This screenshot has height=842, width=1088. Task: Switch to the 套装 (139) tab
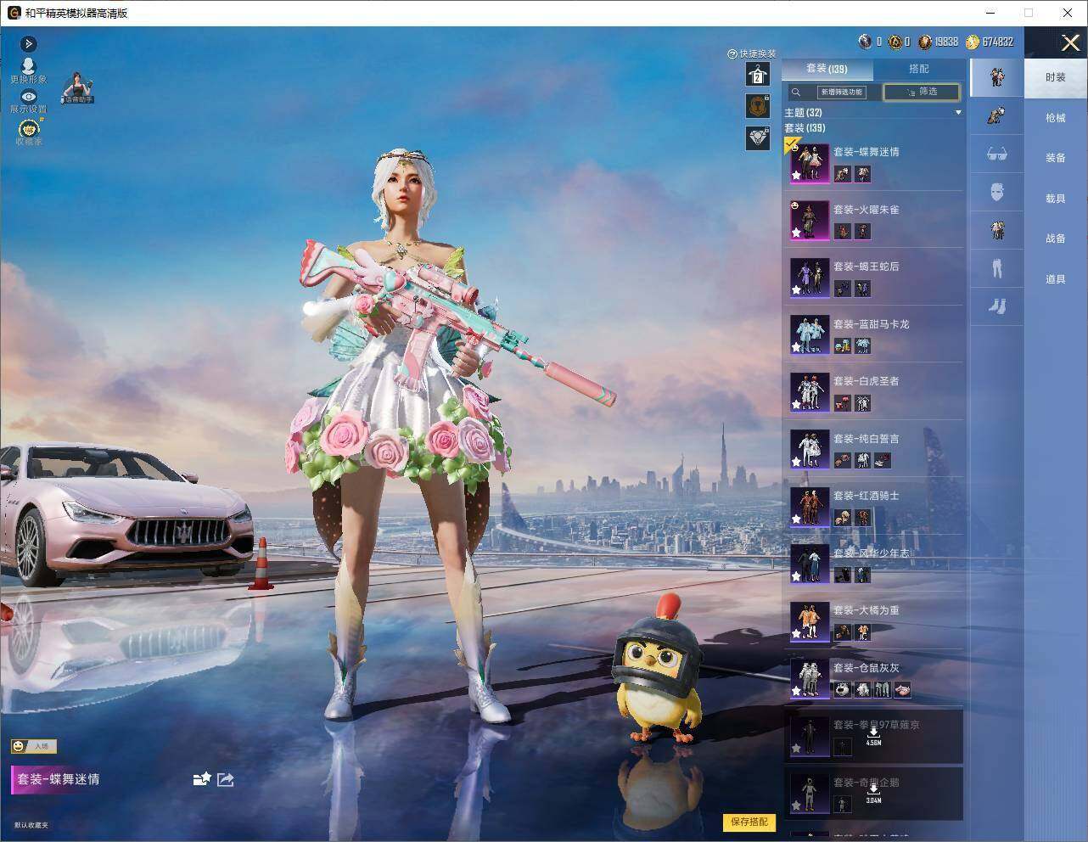pos(827,69)
